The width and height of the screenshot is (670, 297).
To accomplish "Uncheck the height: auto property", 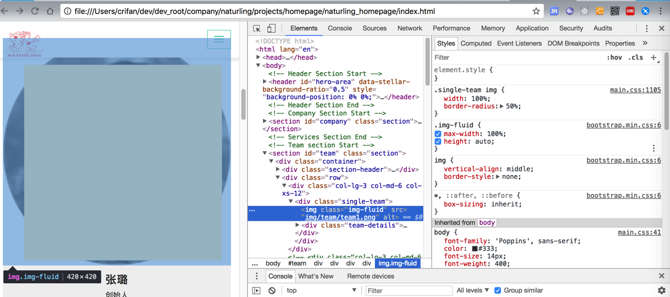I will coord(438,141).
